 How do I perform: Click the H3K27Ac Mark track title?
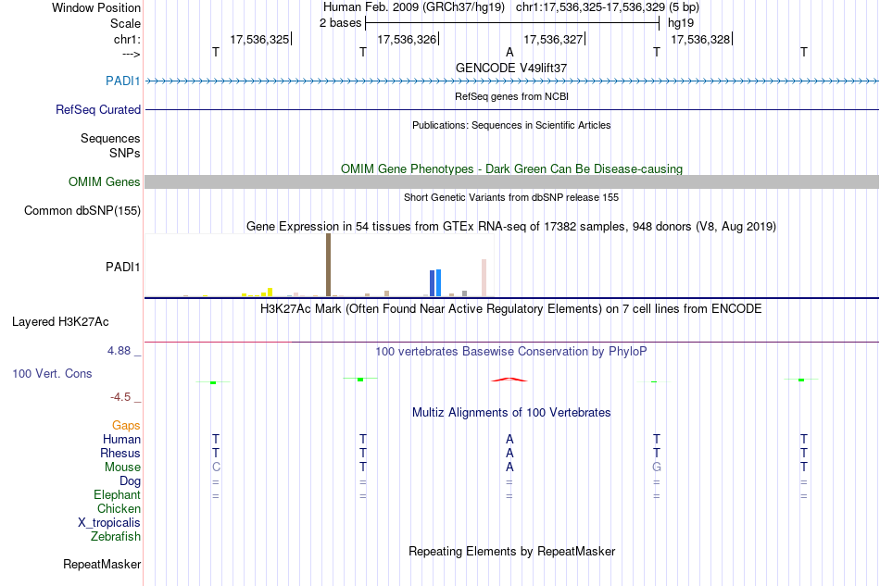tap(511, 309)
